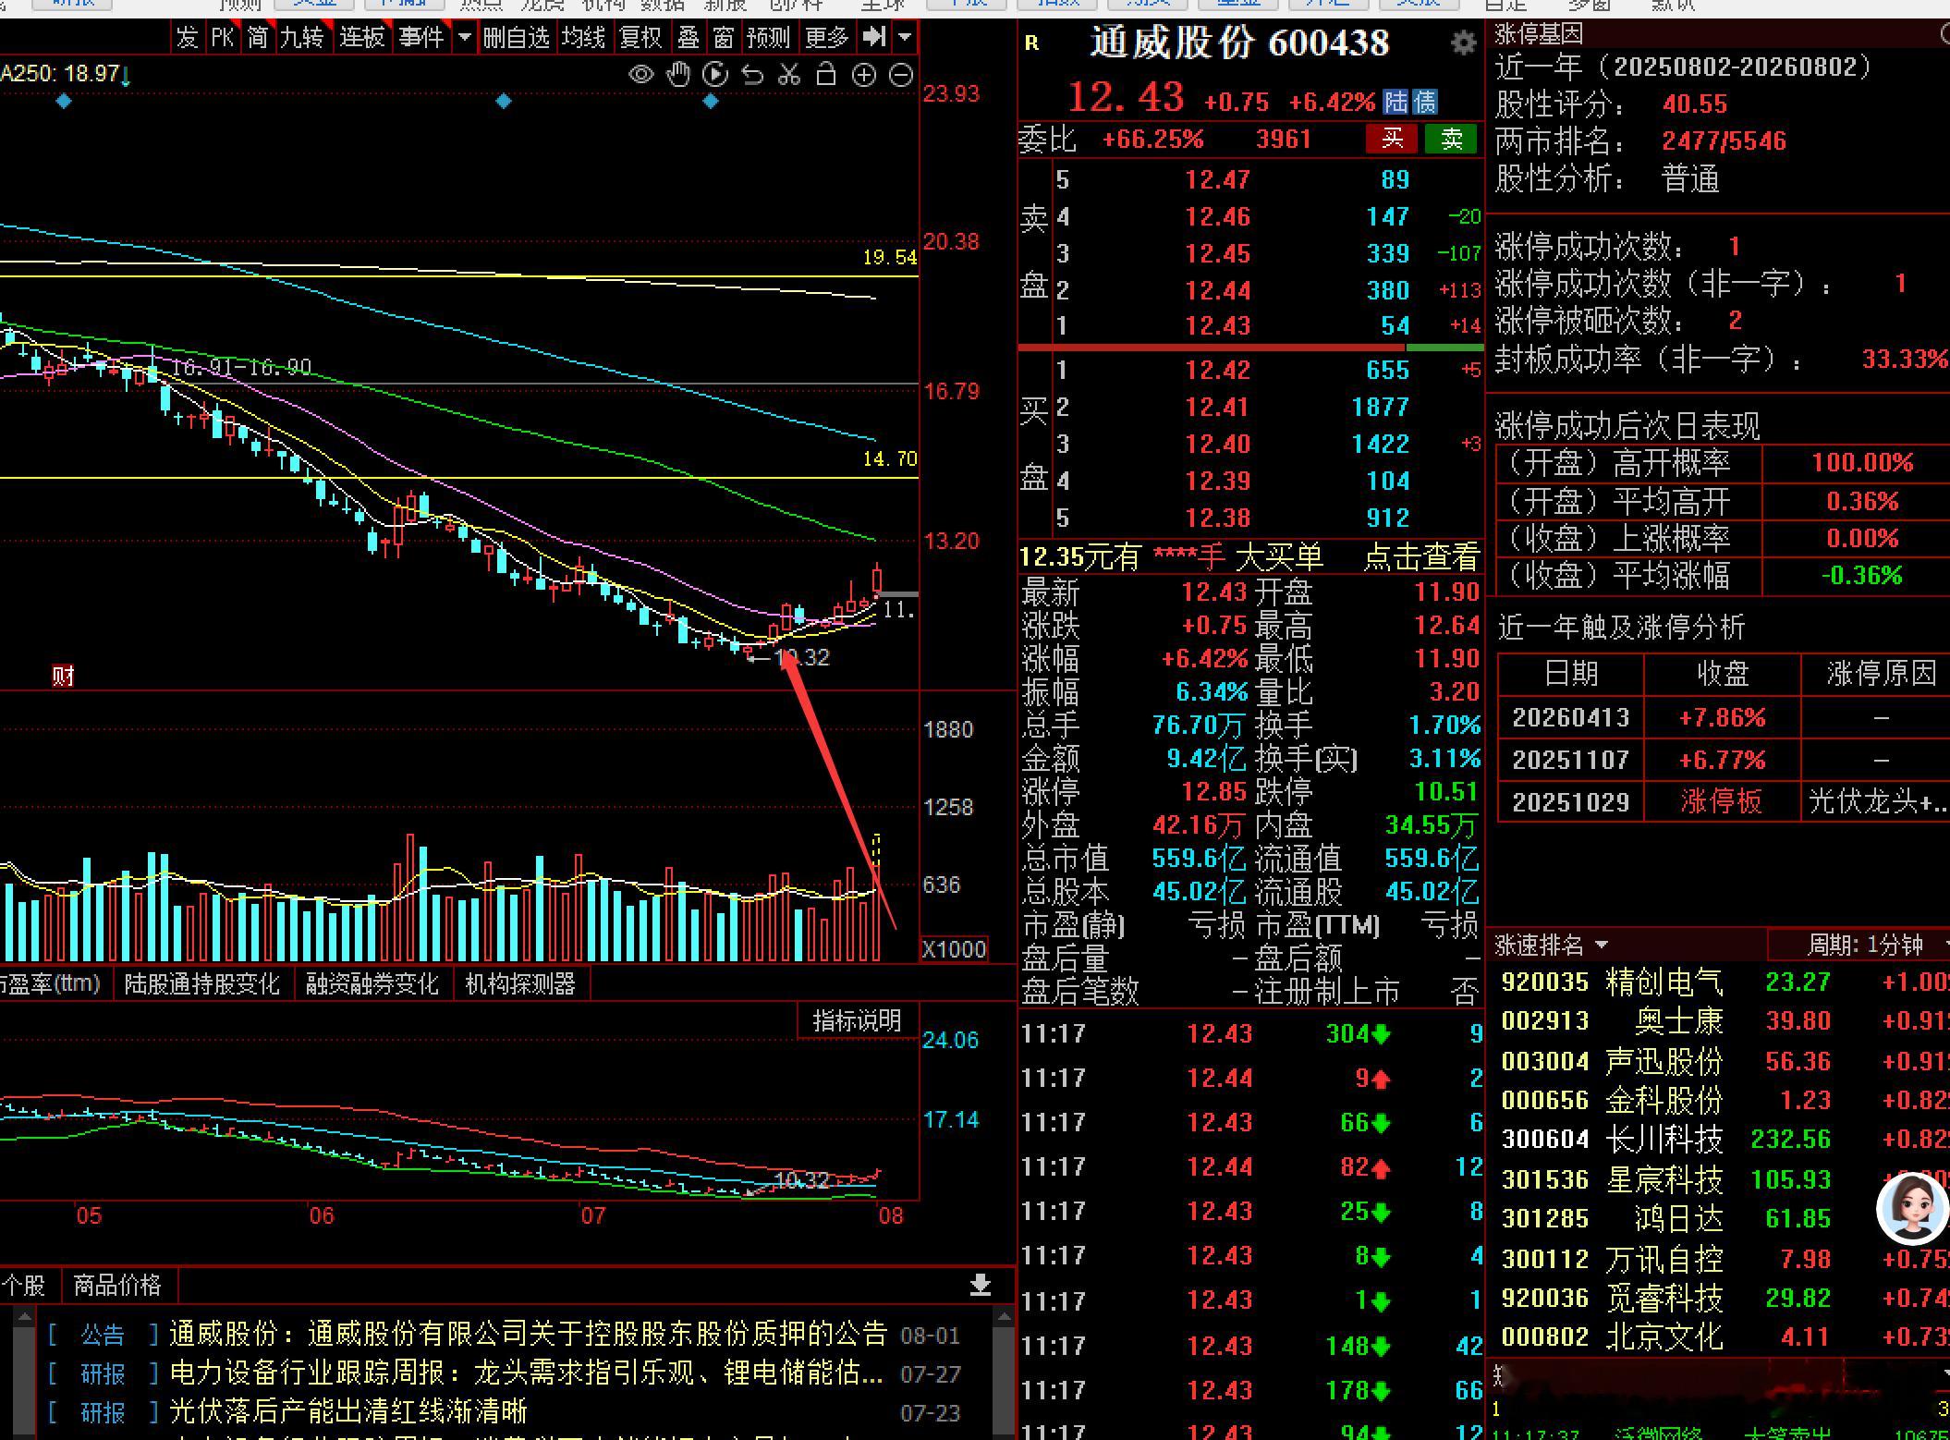Start the chart replay play icon

(715, 75)
